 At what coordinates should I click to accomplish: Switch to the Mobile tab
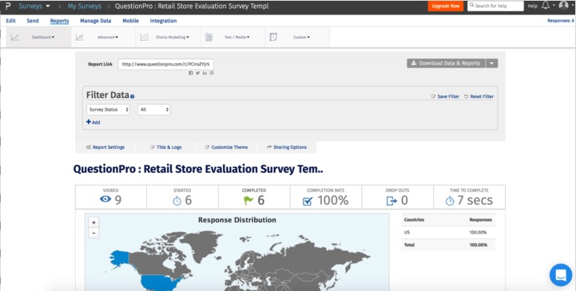(x=130, y=21)
